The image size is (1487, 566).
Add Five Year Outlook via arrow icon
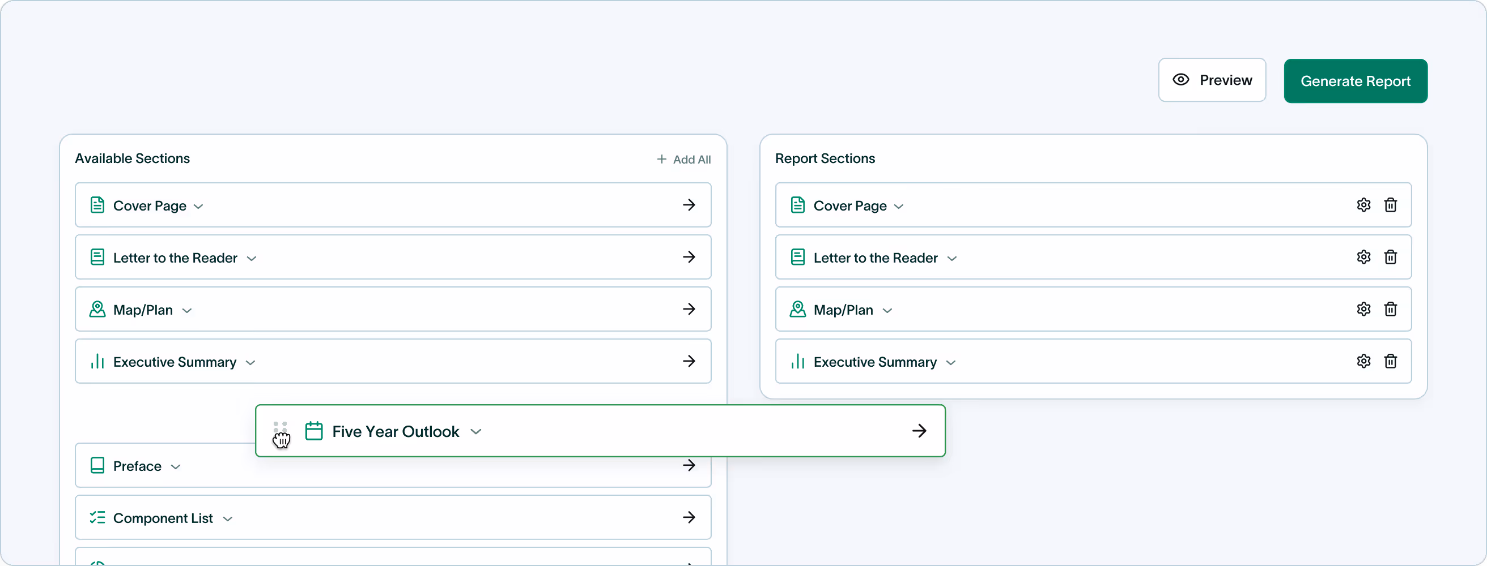click(x=919, y=431)
